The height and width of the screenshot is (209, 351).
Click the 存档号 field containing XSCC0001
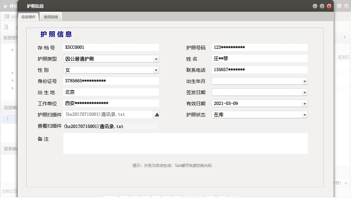click(x=111, y=47)
